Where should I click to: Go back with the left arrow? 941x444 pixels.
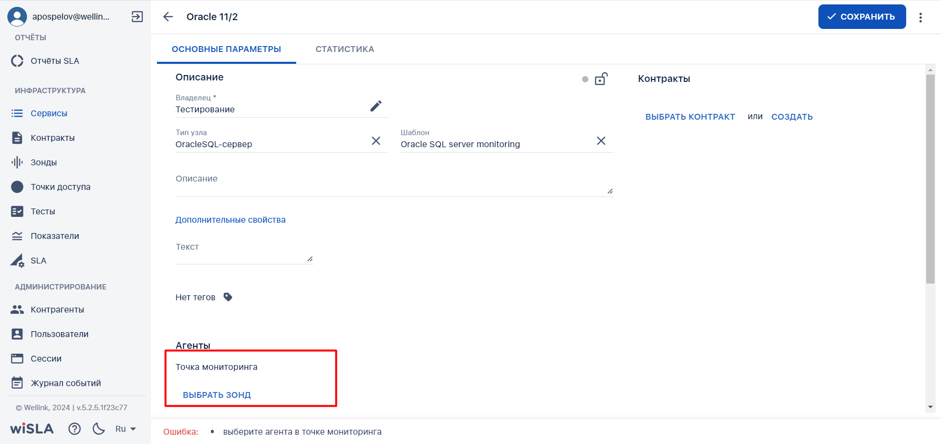[x=168, y=17]
